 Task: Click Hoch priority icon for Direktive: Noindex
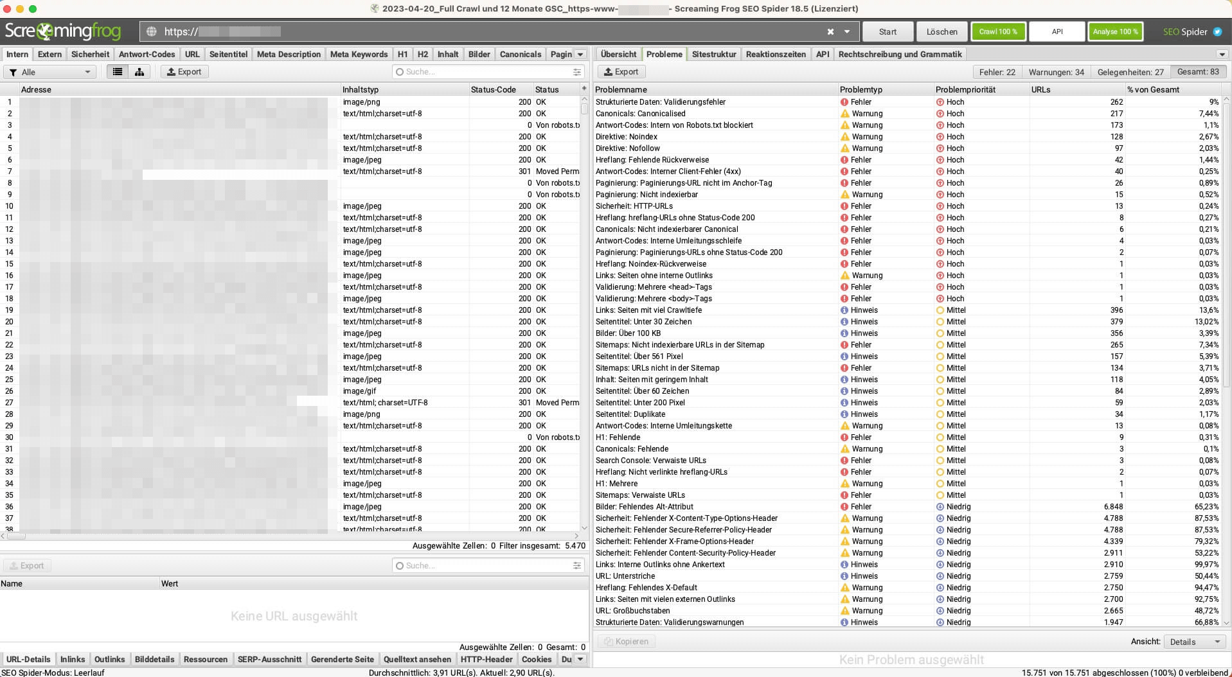(940, 137)
